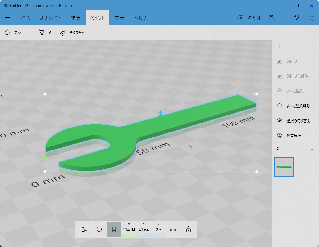The image size is (319, 247).
Task: Activate the rotate tool icon
Action: coord(99,230)
